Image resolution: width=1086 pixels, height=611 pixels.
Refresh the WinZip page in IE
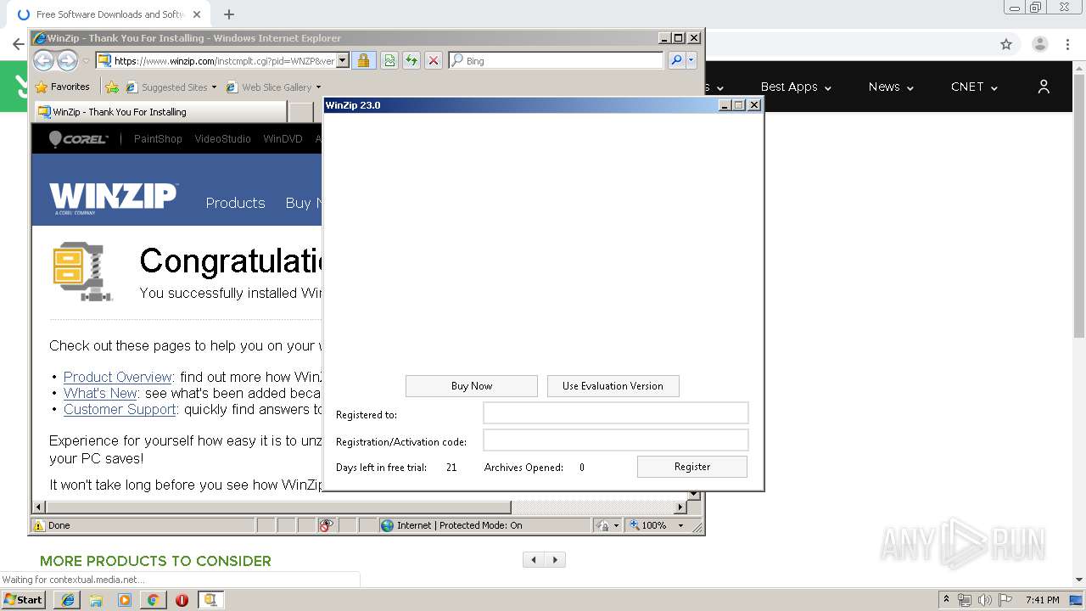coord(411,60)
